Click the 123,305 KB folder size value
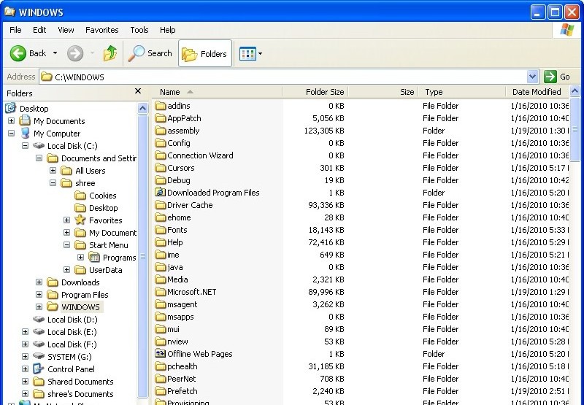Viewport: 584px width, 405px height. pos(324,131)
